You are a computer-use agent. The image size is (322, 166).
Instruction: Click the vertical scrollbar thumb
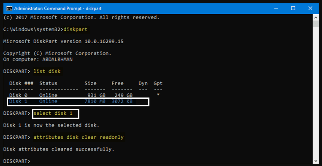316,24
